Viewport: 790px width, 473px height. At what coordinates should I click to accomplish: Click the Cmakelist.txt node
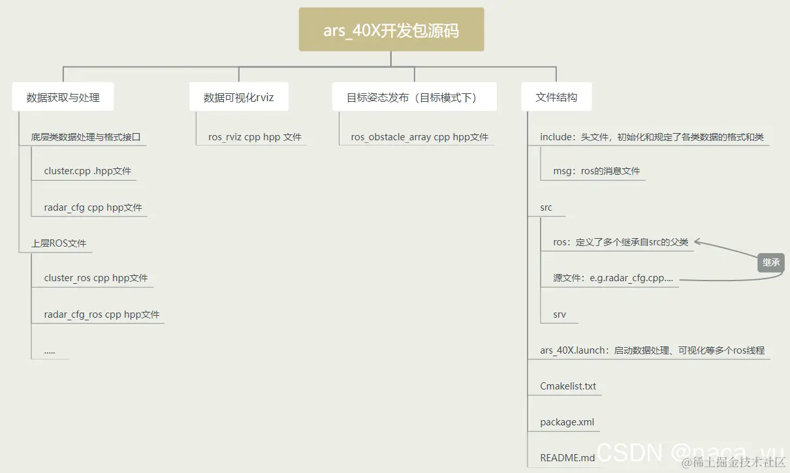coord(568,386)
